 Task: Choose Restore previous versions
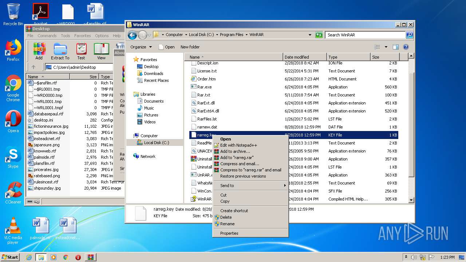coord(250,176)
